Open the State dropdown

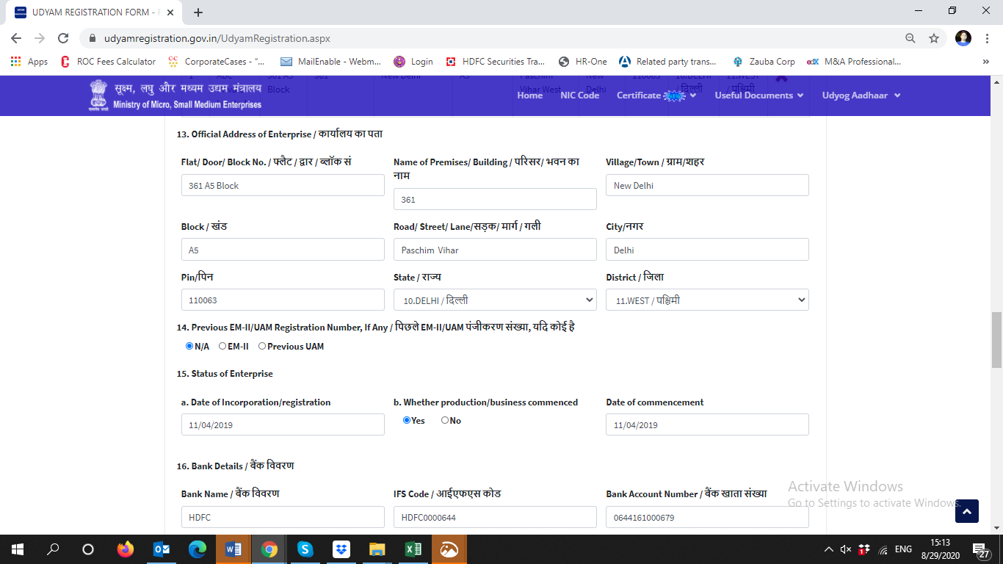495,300
